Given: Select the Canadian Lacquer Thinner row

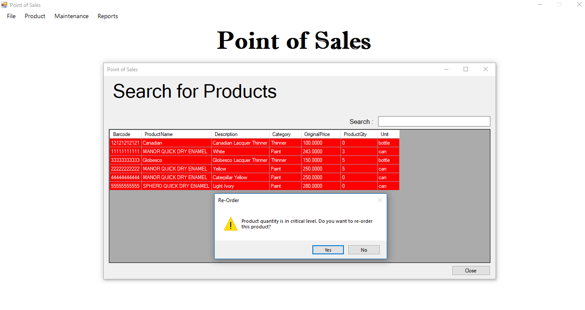Looking at the screenshot, I should tap(240, 143).
